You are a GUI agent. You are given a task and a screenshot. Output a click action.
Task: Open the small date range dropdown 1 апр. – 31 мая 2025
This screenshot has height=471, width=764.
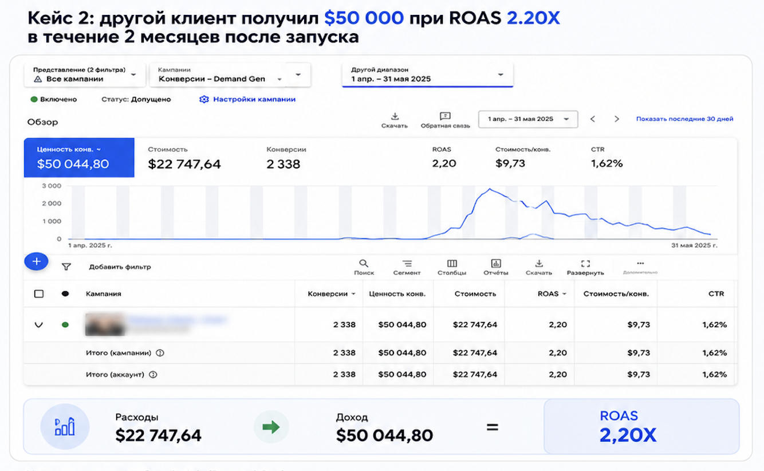[528, 119]
